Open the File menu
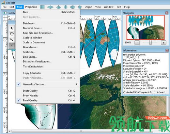The image size is (170, 134). [x=4, y=7]
